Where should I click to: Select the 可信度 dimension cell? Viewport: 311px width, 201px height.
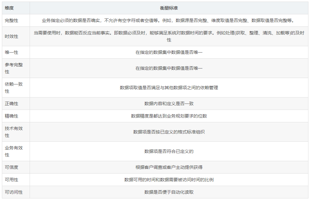[16, 167]
